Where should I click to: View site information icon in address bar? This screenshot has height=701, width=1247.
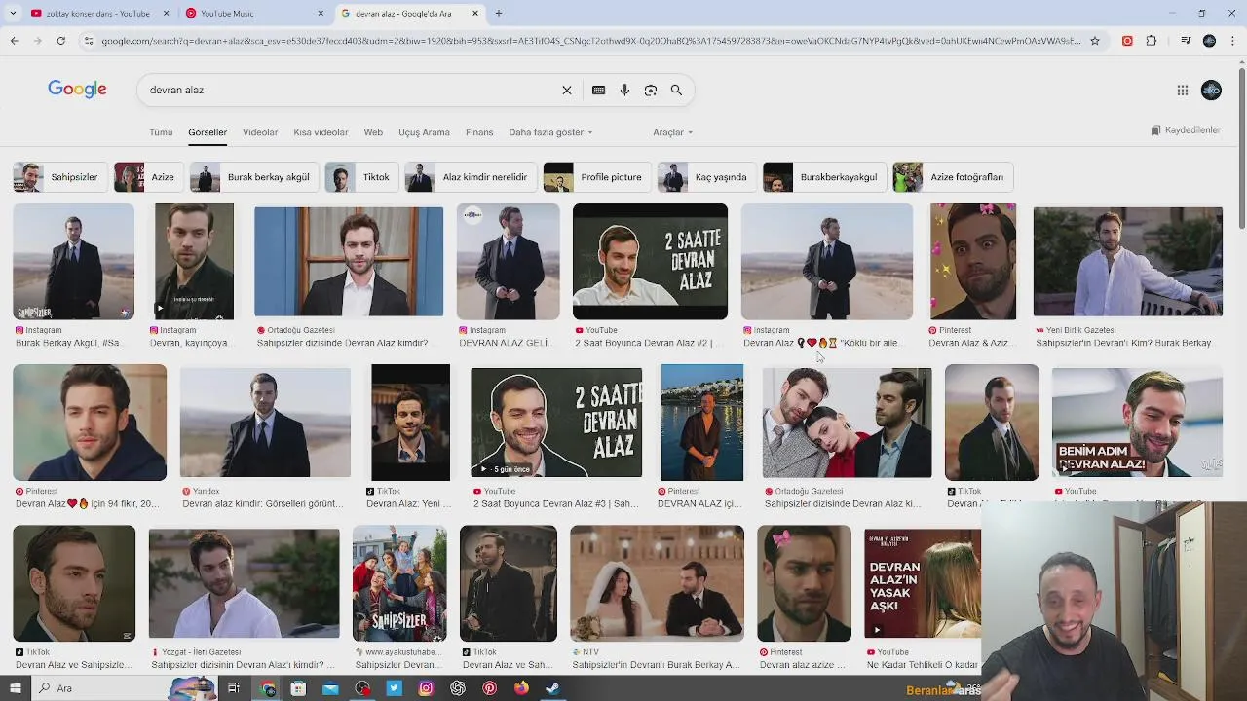(x=89, y=41)
